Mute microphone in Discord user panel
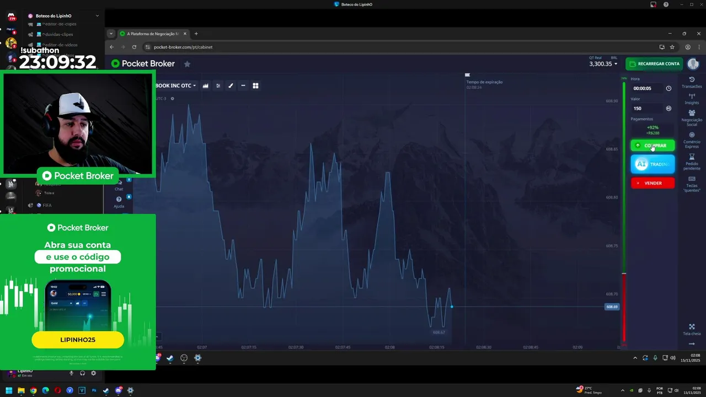Screen dimensions: 706x397 click(x=71, y=373)
